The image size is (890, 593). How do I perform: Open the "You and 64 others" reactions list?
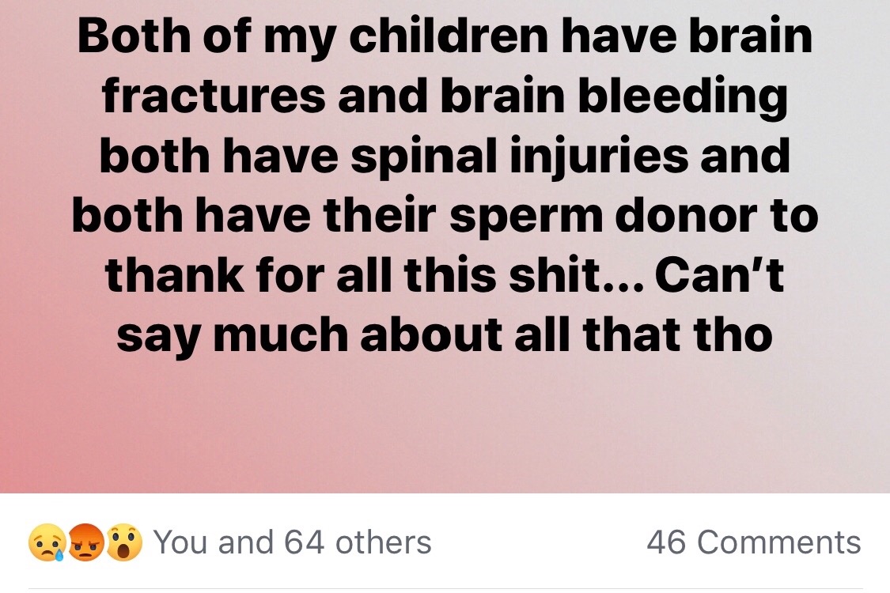(x=292, y=542)
